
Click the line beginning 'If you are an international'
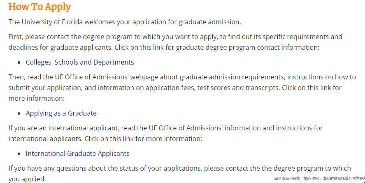165,128
